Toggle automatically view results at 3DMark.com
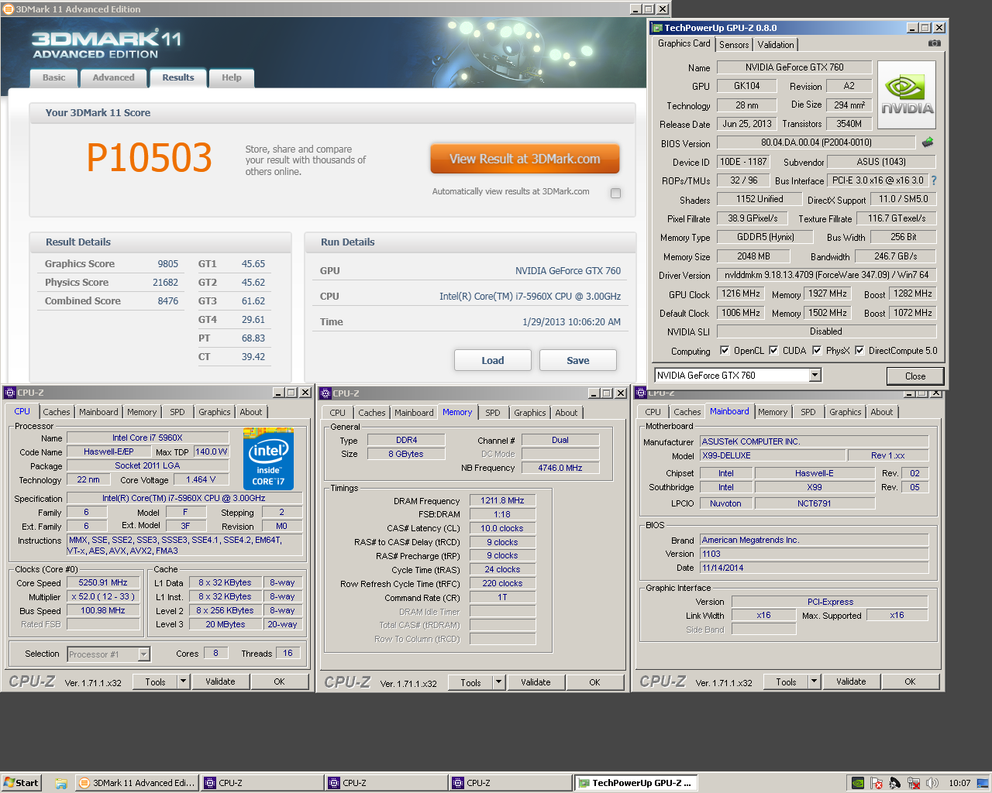 (x=615, y=193)
